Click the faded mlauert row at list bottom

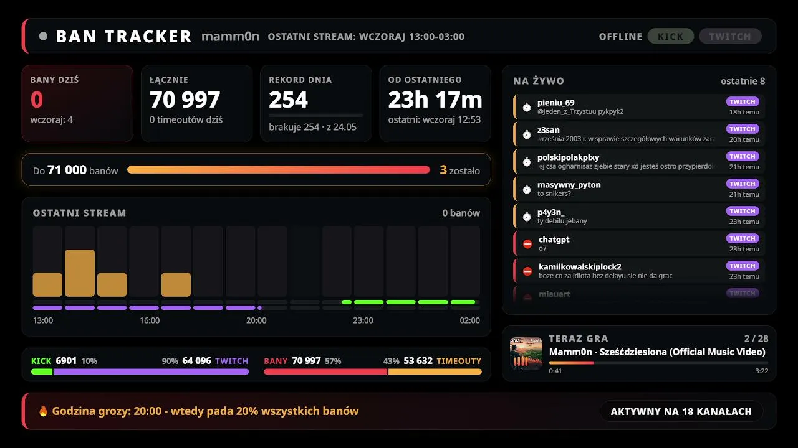639,294
